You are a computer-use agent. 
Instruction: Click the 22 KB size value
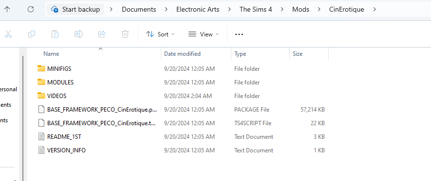[318, 123]
